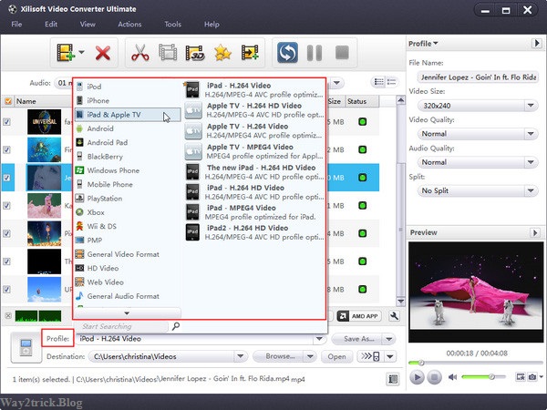Open the Browse button arrow menu
Viewport: 547px width, 410px height.
[x=310, y=356]
